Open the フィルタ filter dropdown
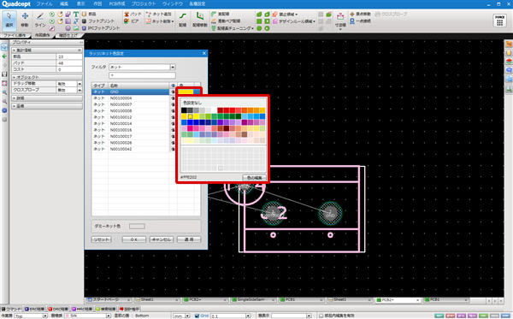Image resolution: width=513 pixels, height=319 pixels. pos(173,67)
